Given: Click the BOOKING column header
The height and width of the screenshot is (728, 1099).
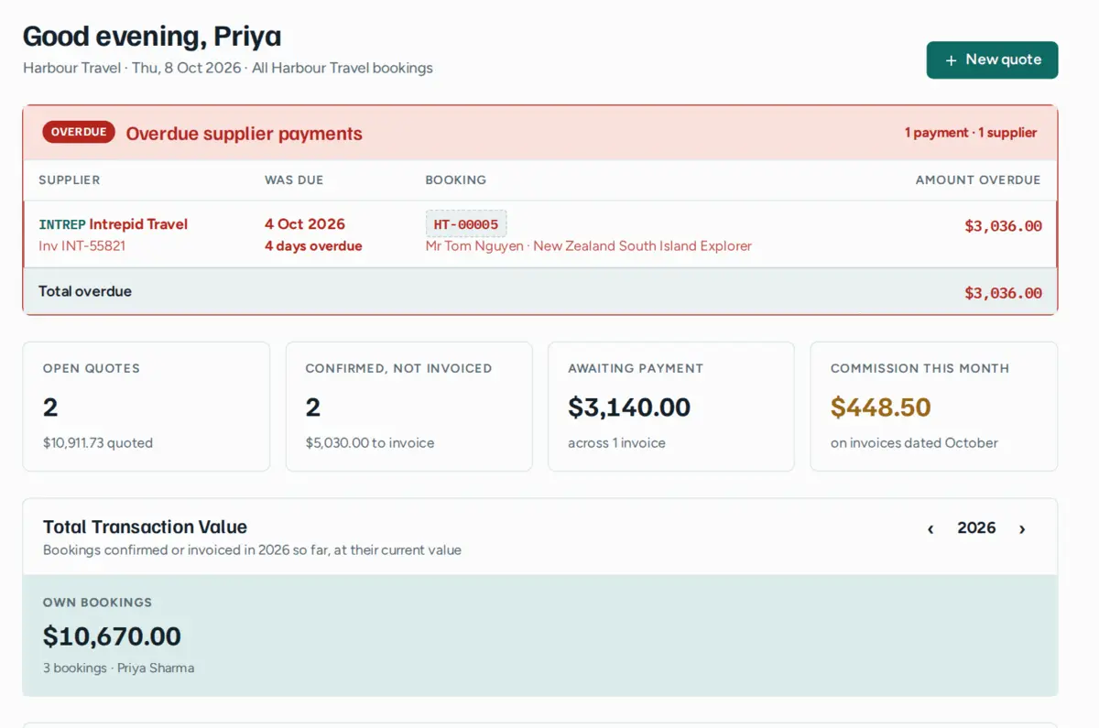Looking at the screenshot, I should click(x=456, y=179).
